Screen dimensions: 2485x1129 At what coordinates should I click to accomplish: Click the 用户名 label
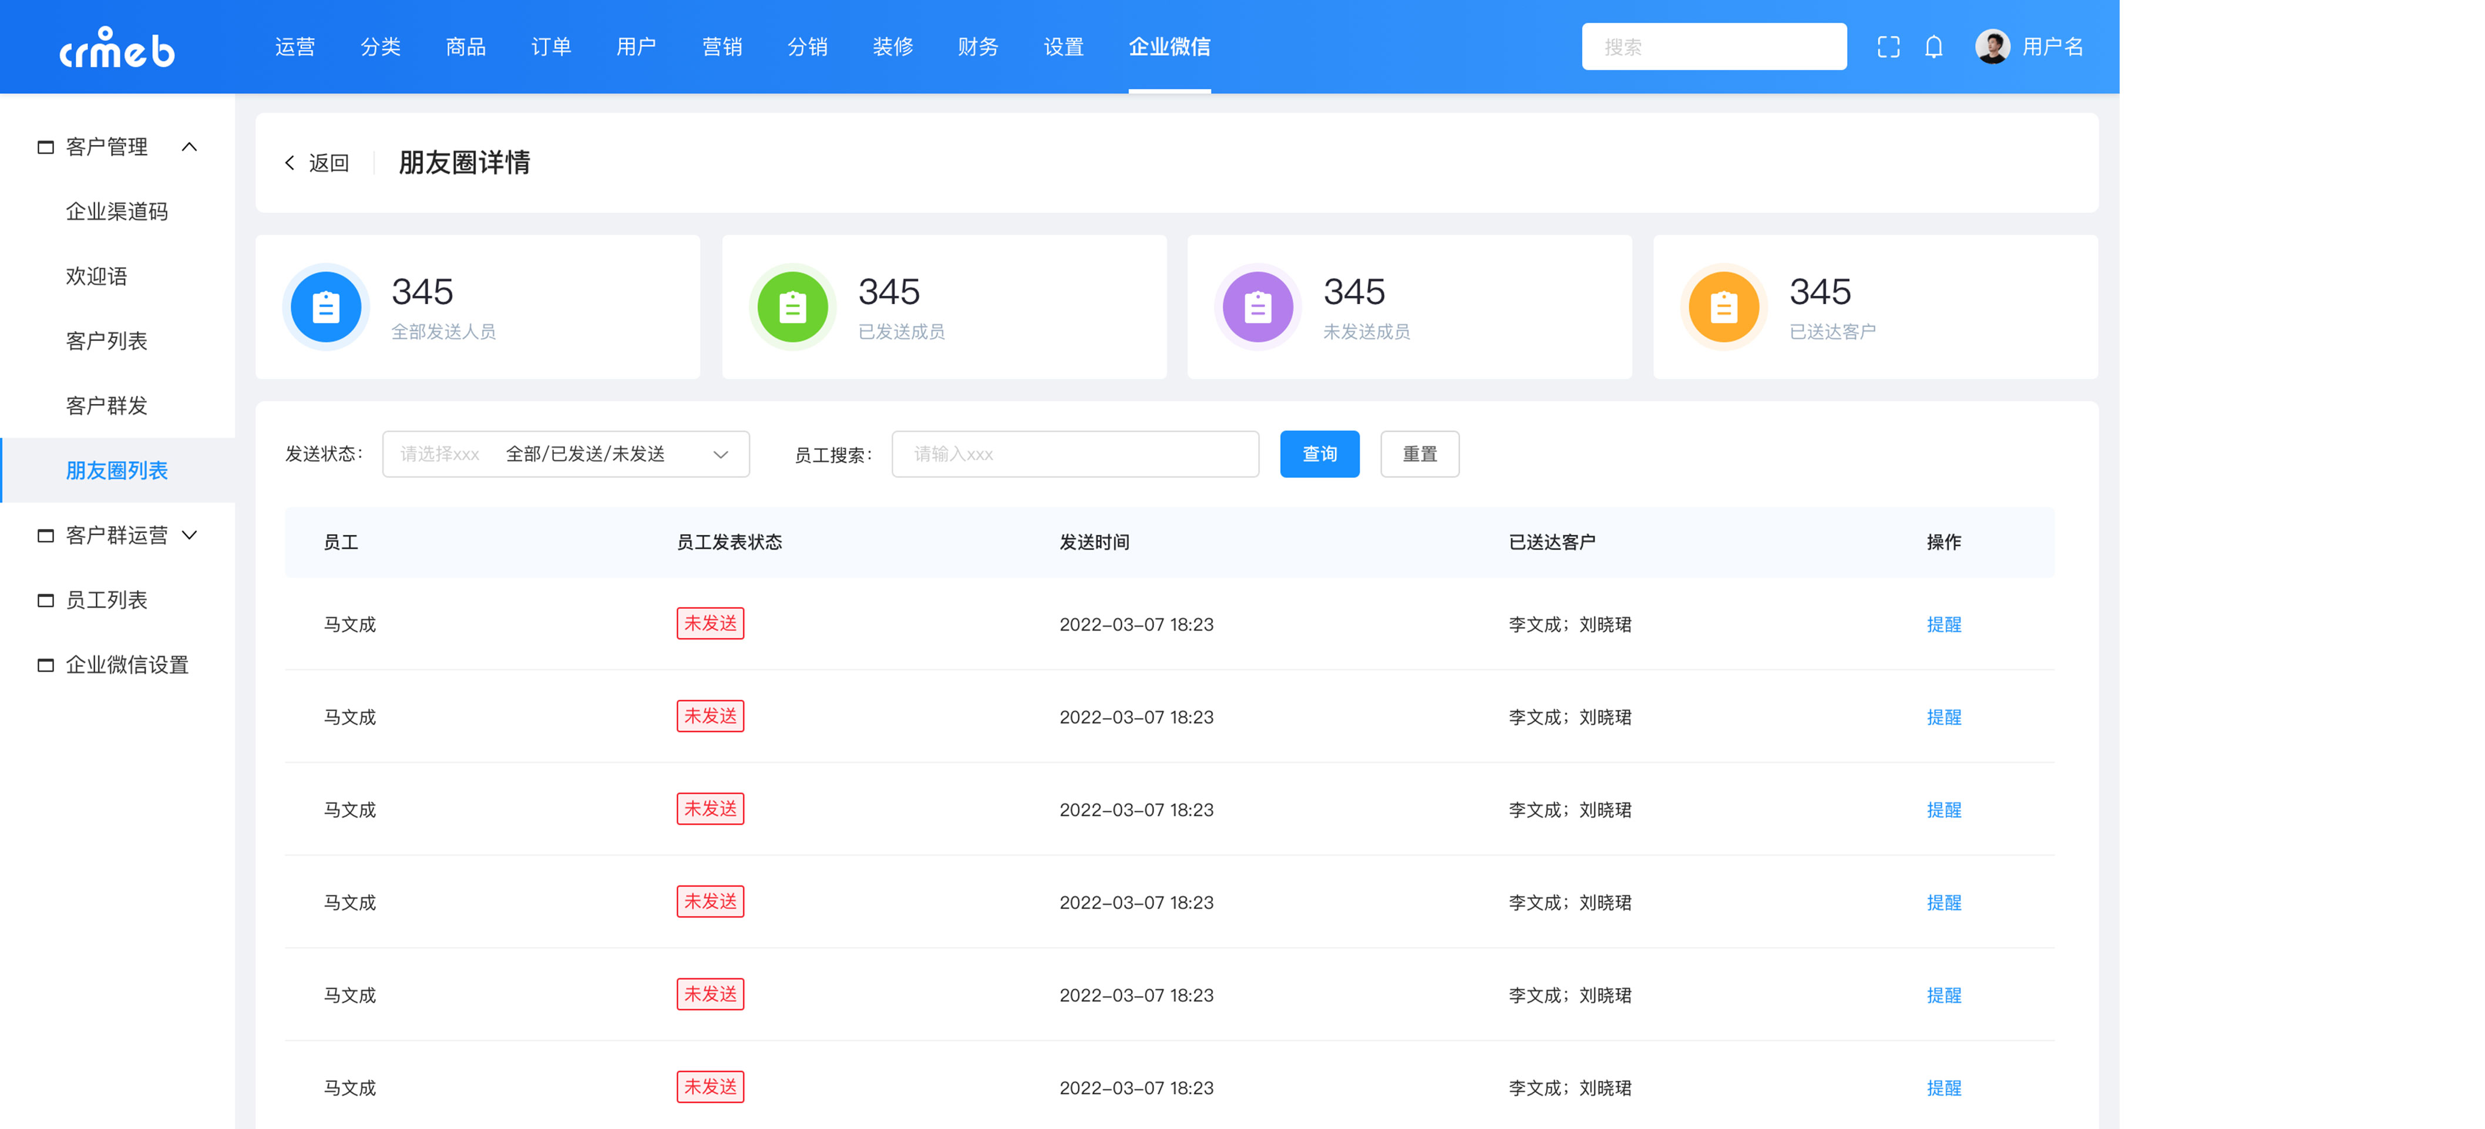coord(2053,46)
